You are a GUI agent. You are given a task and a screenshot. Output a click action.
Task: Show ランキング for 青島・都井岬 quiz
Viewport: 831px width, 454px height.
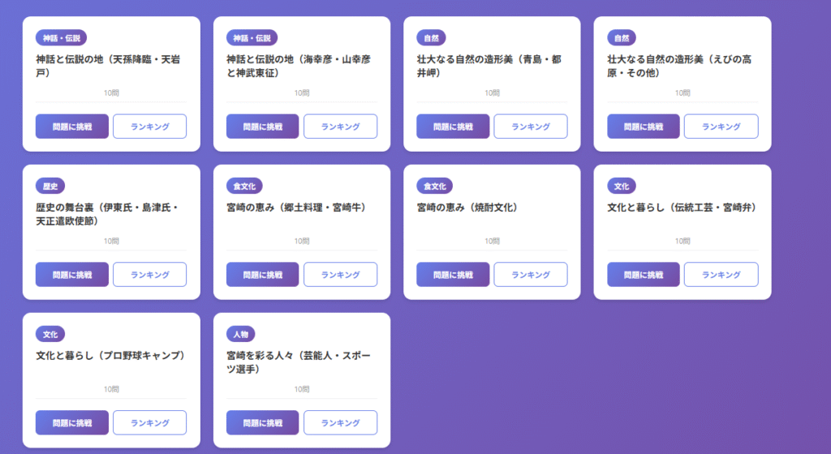(x=530, y=126)
